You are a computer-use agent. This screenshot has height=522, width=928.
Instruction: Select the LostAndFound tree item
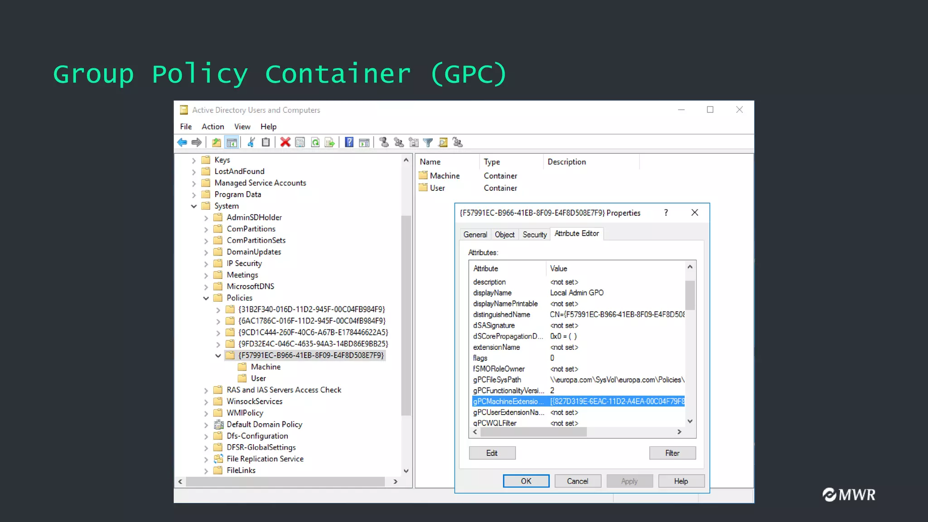click(239, 171)
